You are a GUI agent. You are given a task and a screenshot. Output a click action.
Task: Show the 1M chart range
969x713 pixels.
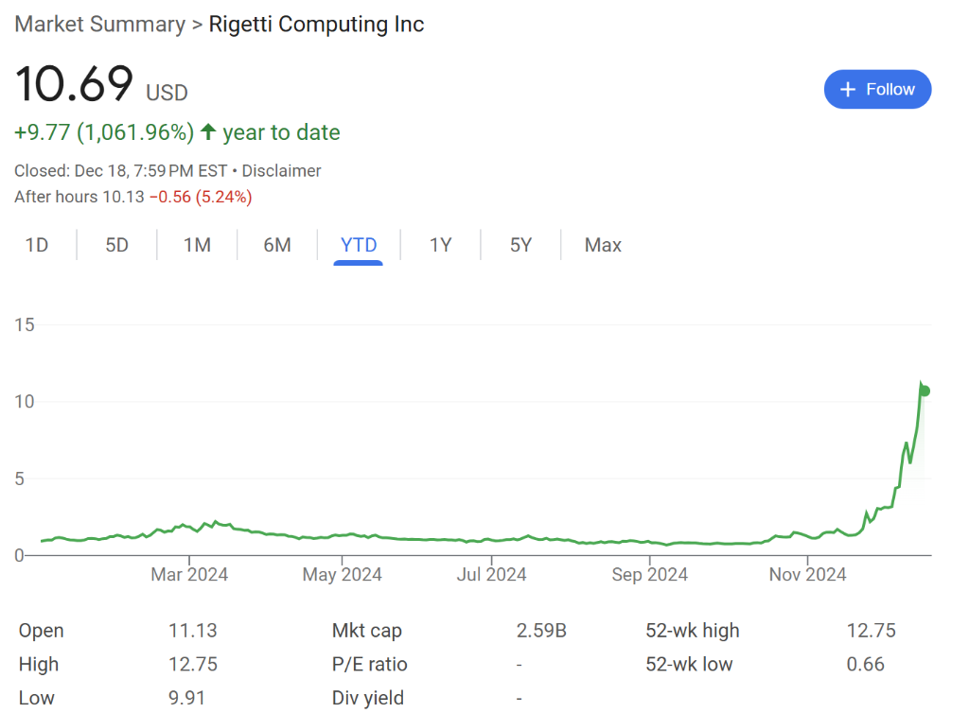(x=197, y=246)
